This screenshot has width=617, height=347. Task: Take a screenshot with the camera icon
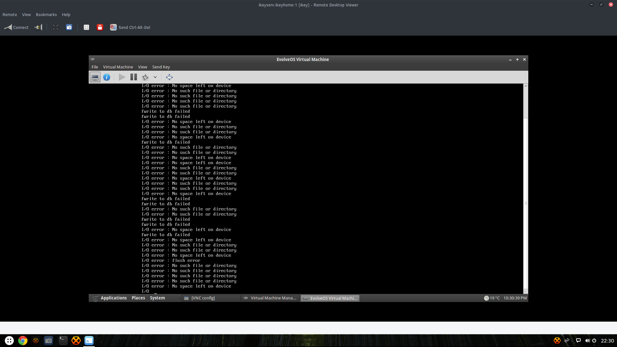tap(69, 27)
